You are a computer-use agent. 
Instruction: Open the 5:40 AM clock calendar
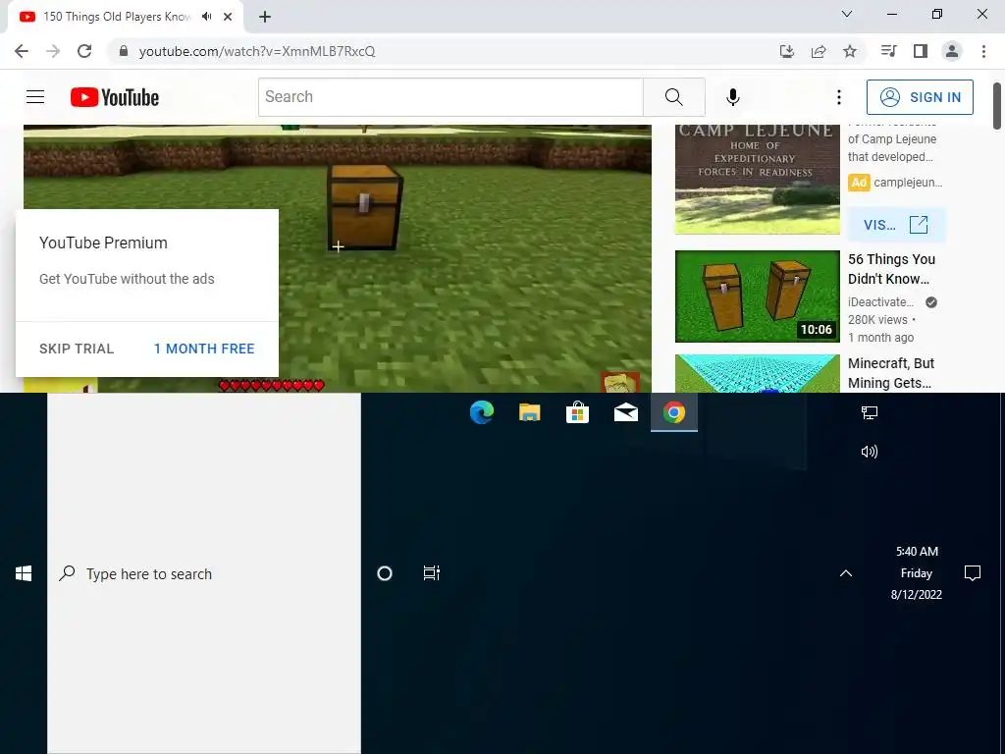click(917, 573)
